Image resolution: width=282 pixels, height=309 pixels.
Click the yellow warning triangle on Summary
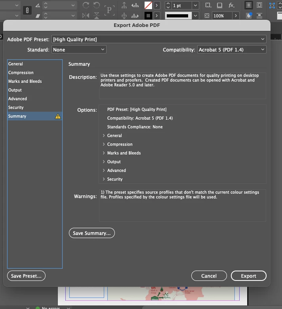coord(58,116)
